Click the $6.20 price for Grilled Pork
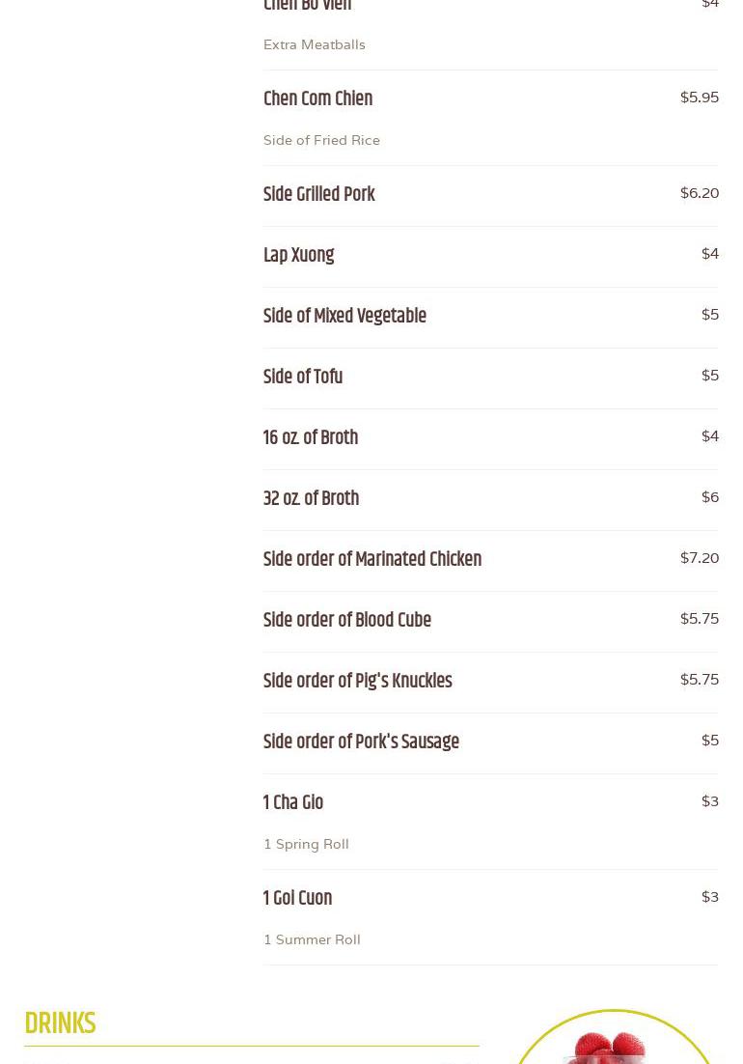 (x=699, y=193)
